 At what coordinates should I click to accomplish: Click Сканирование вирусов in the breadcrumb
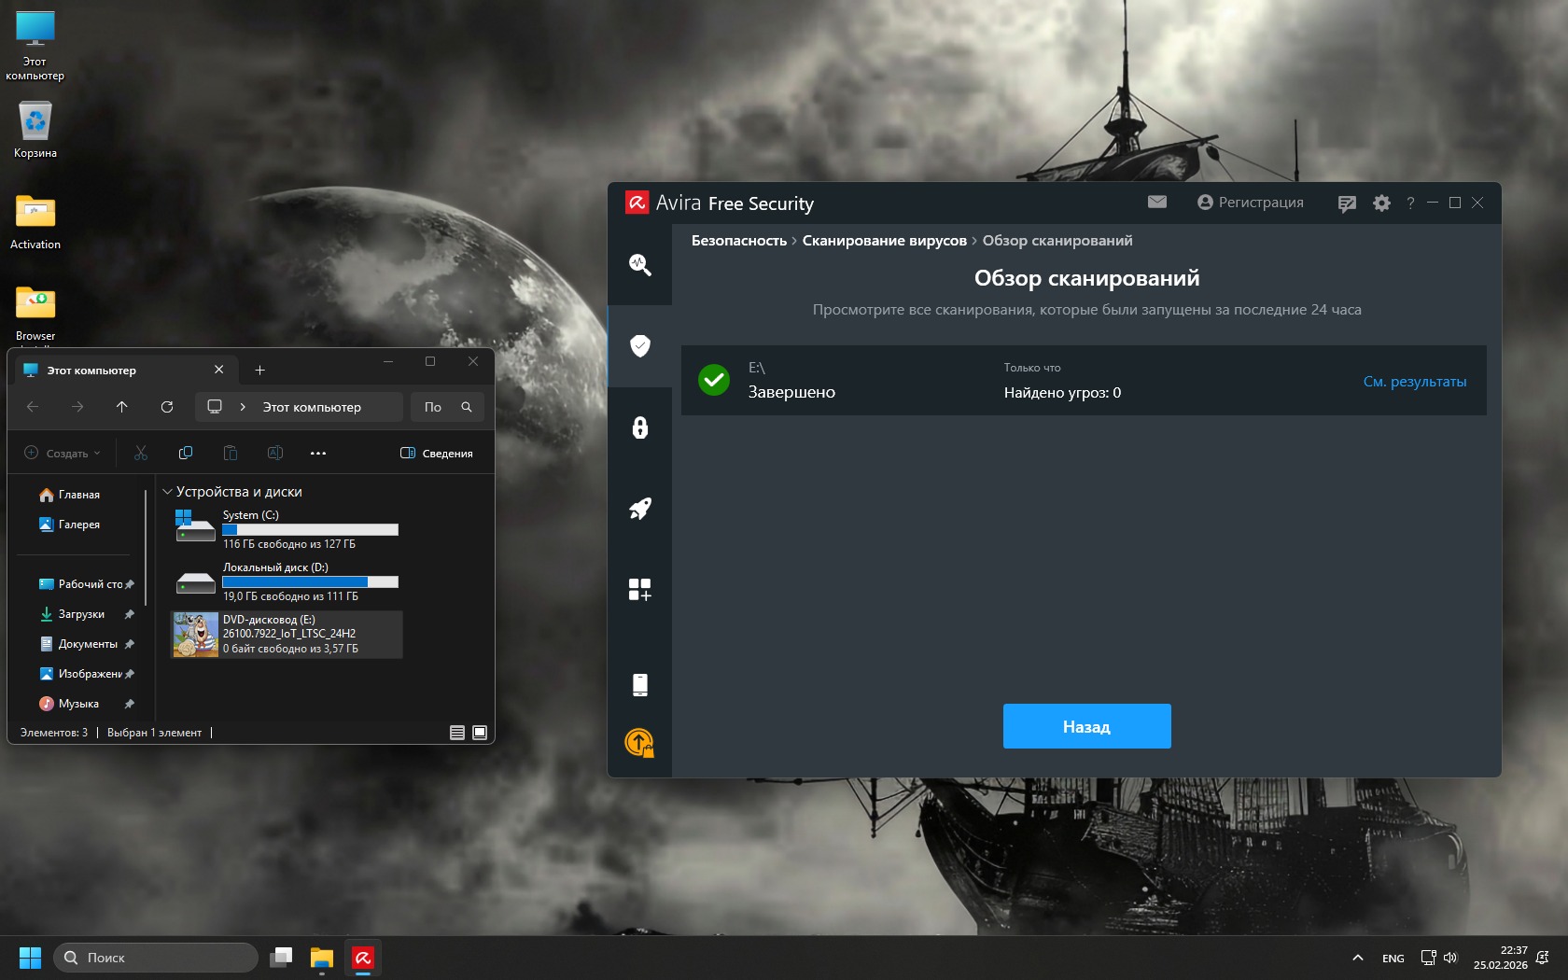coord(884,241)
